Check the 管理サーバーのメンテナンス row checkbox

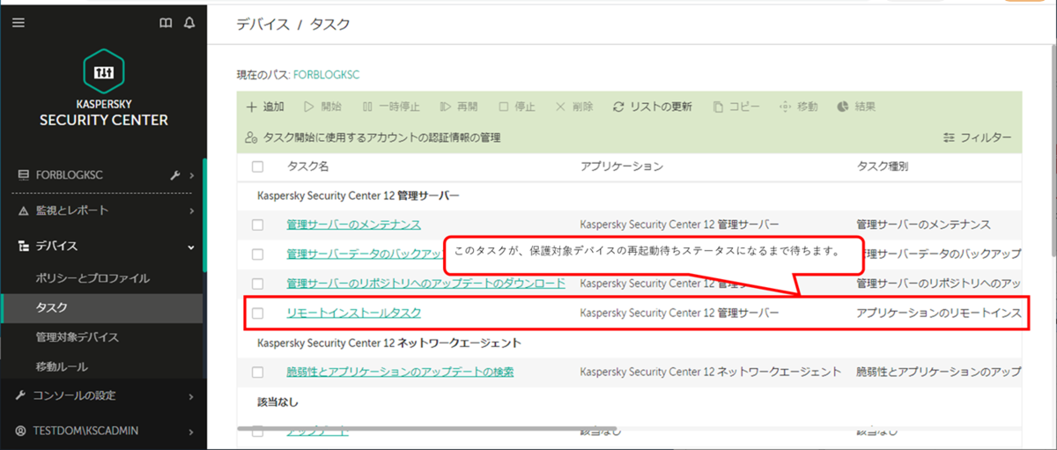click(257, 225)
